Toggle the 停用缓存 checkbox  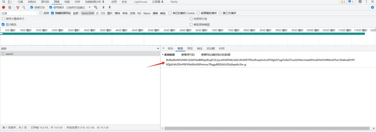(x=50, y=7)
